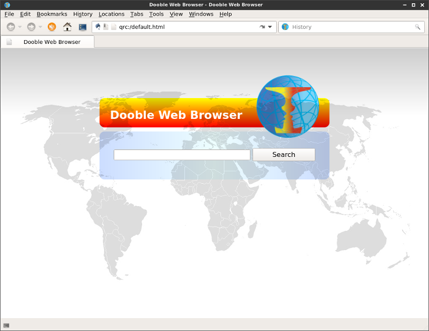Go to the Home page icon
This screenshot has height=331, width=429.
67,27
